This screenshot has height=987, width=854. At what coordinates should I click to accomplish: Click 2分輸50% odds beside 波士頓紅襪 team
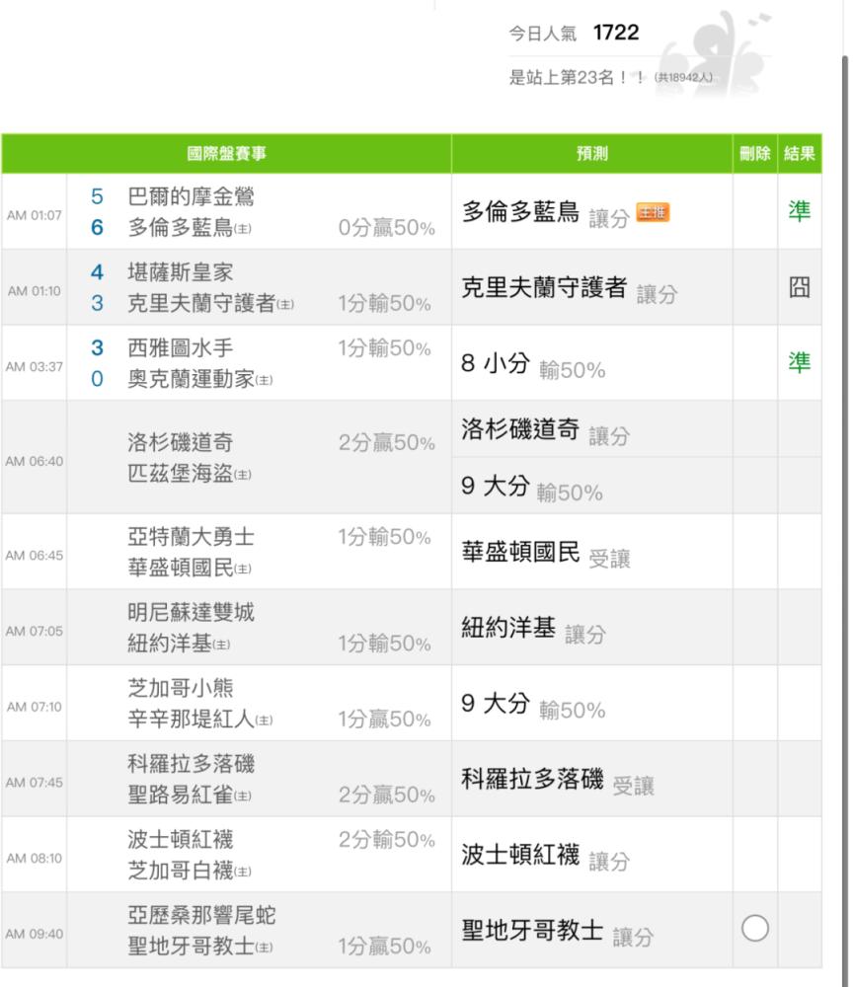387,840
